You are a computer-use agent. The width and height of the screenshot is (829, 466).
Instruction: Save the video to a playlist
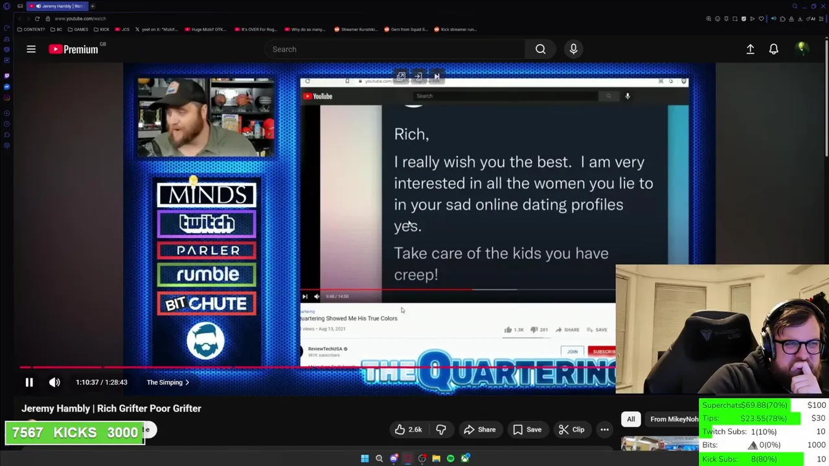point(527,430)
